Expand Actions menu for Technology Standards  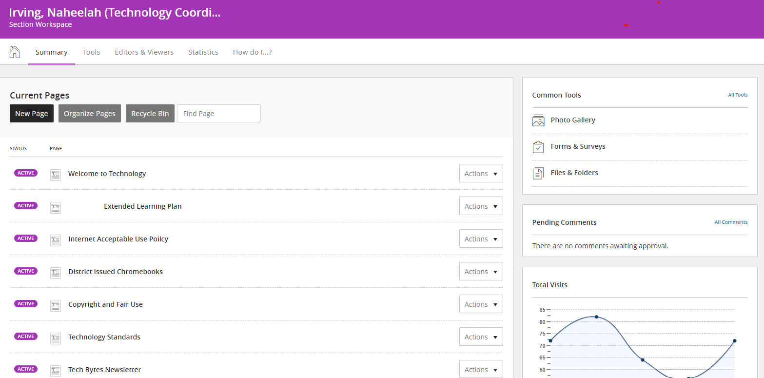[481, 337]
